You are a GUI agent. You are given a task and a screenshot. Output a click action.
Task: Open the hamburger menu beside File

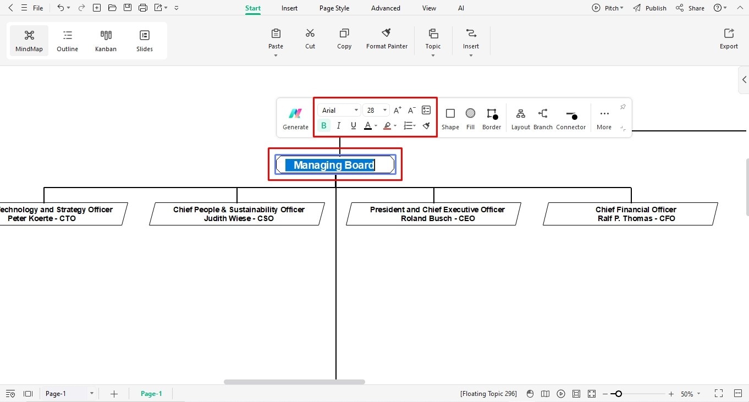tap(24, 8)
